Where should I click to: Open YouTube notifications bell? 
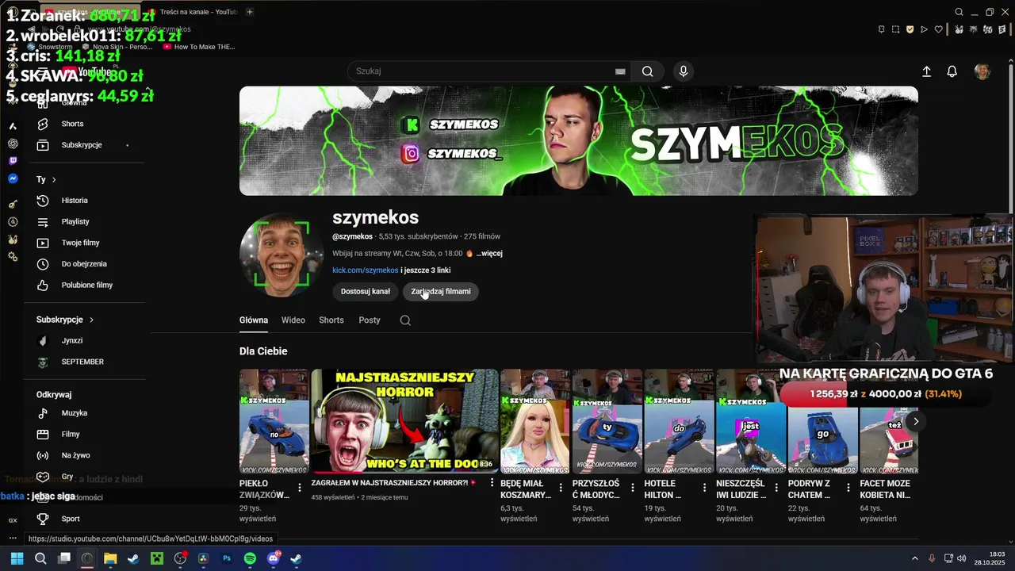[952, 71]
